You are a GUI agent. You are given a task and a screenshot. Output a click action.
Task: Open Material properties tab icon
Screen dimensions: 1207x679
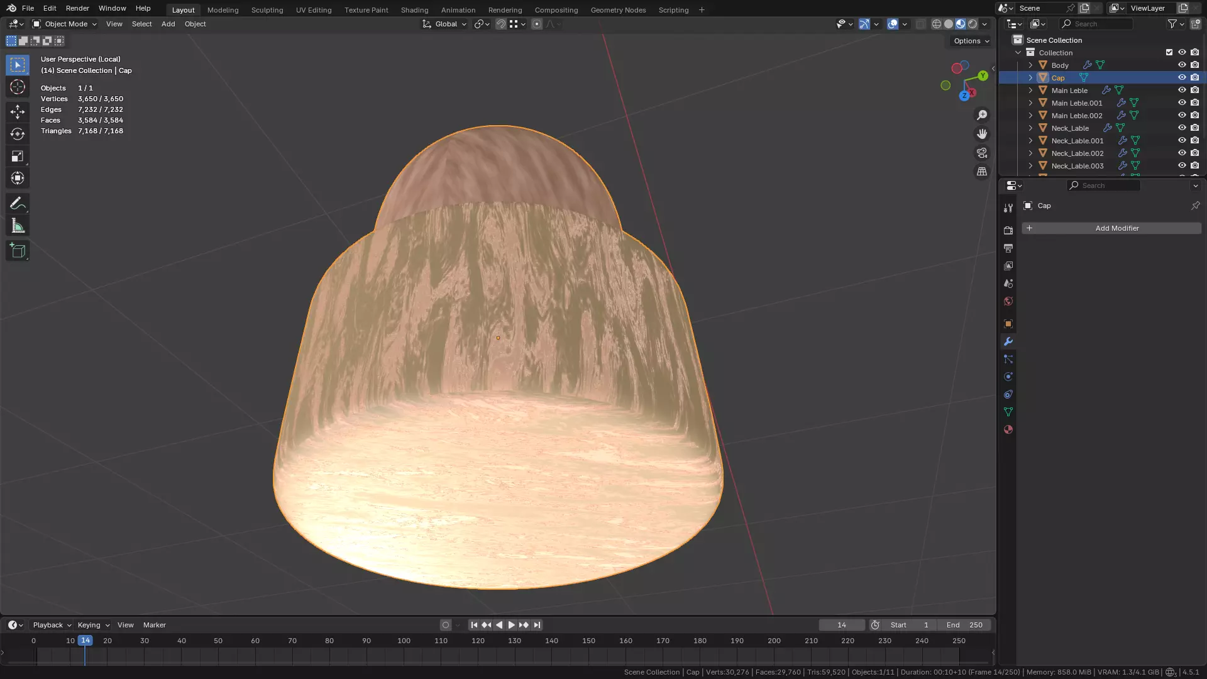coord(1008,430)
